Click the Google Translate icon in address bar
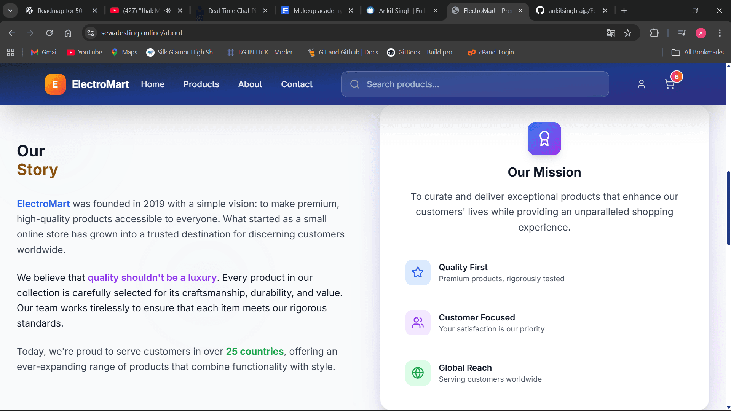Screen dimensions: 731x411 611,33
